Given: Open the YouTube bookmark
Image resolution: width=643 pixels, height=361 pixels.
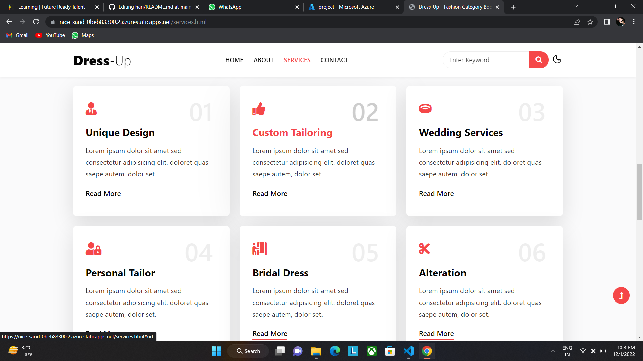Looking at the screenshot, I should (50, 35).
